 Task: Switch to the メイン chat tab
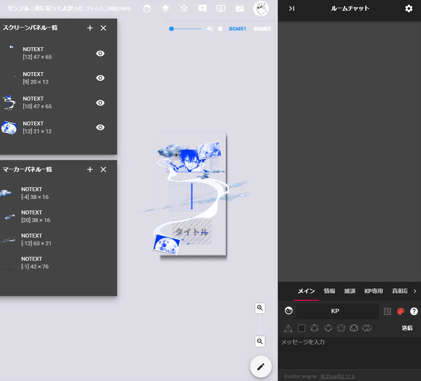[306, 291]
